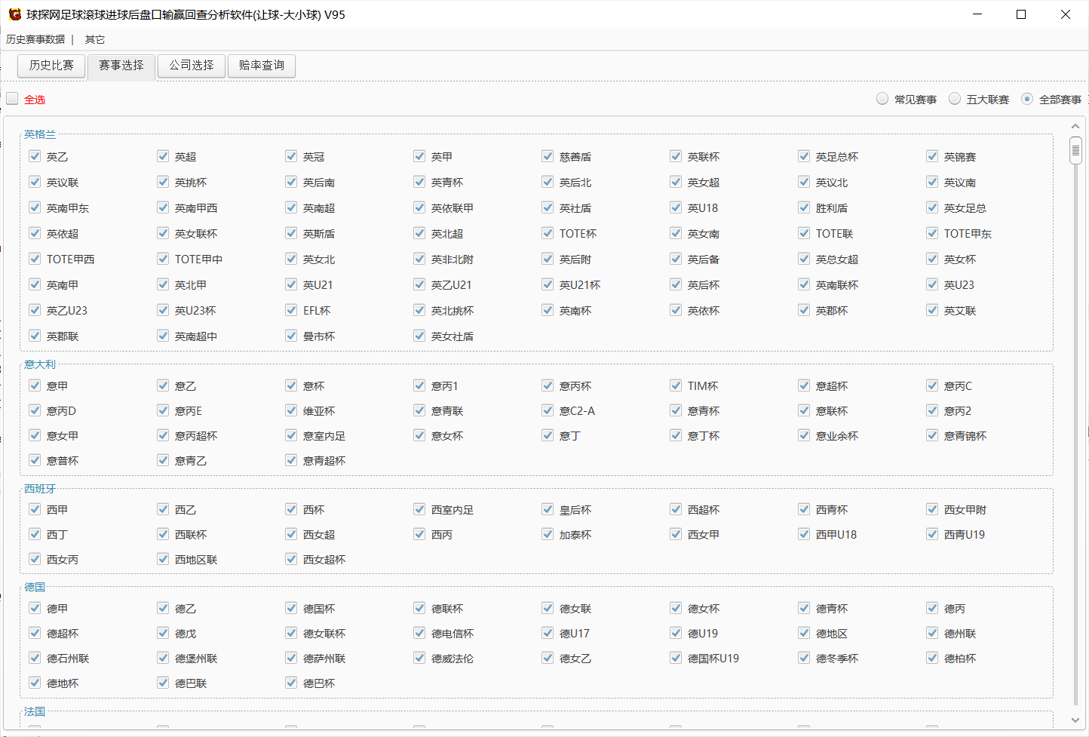Switch to the 赔率查询 tab
The height and width of the screenshot is (737, 1089).
pos(262,66)
